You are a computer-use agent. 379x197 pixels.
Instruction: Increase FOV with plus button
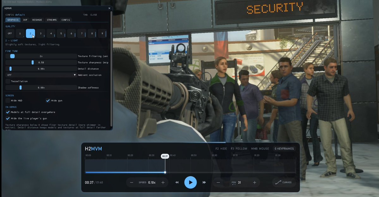tap(254, 183)
